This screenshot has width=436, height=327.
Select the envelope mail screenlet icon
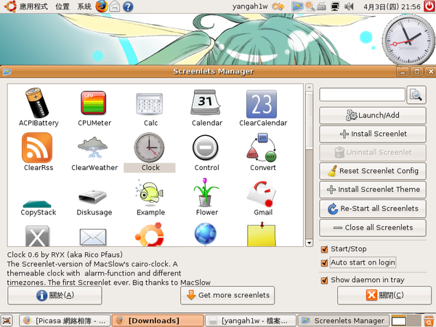click(x=93, y=237)
